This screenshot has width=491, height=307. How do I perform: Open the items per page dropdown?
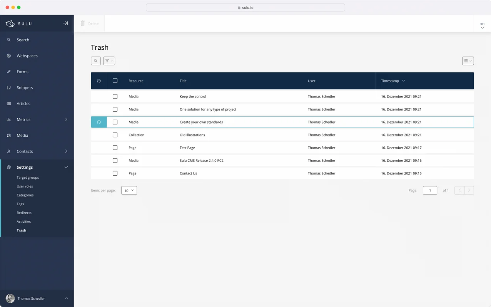[129, 190]
